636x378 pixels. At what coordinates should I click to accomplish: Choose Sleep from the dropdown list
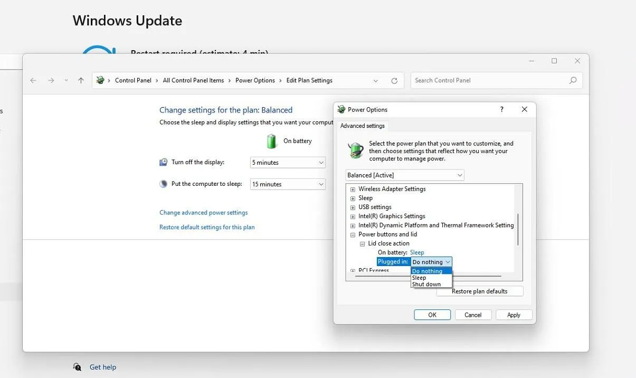point(431,278)
